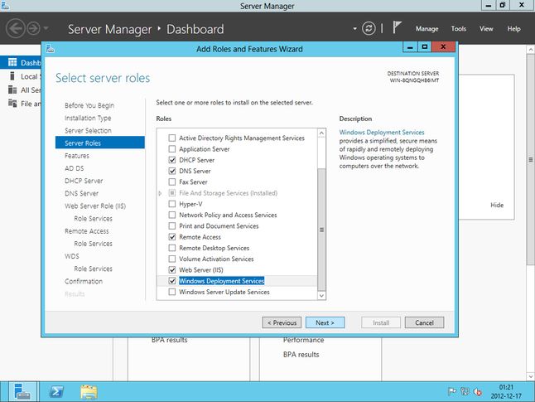Click the wizard title bar icon
The height and width of the screenshot is (402, 535).
51,49
